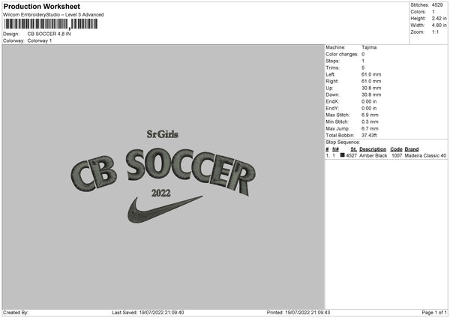Click the EndY label

(x=332, y=108)
